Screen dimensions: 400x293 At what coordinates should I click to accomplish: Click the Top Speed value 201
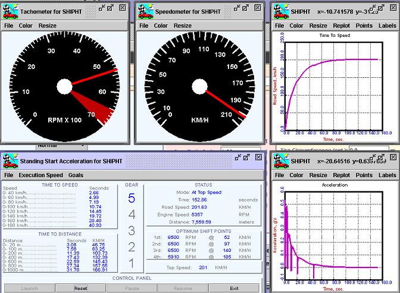pos(203,267)
